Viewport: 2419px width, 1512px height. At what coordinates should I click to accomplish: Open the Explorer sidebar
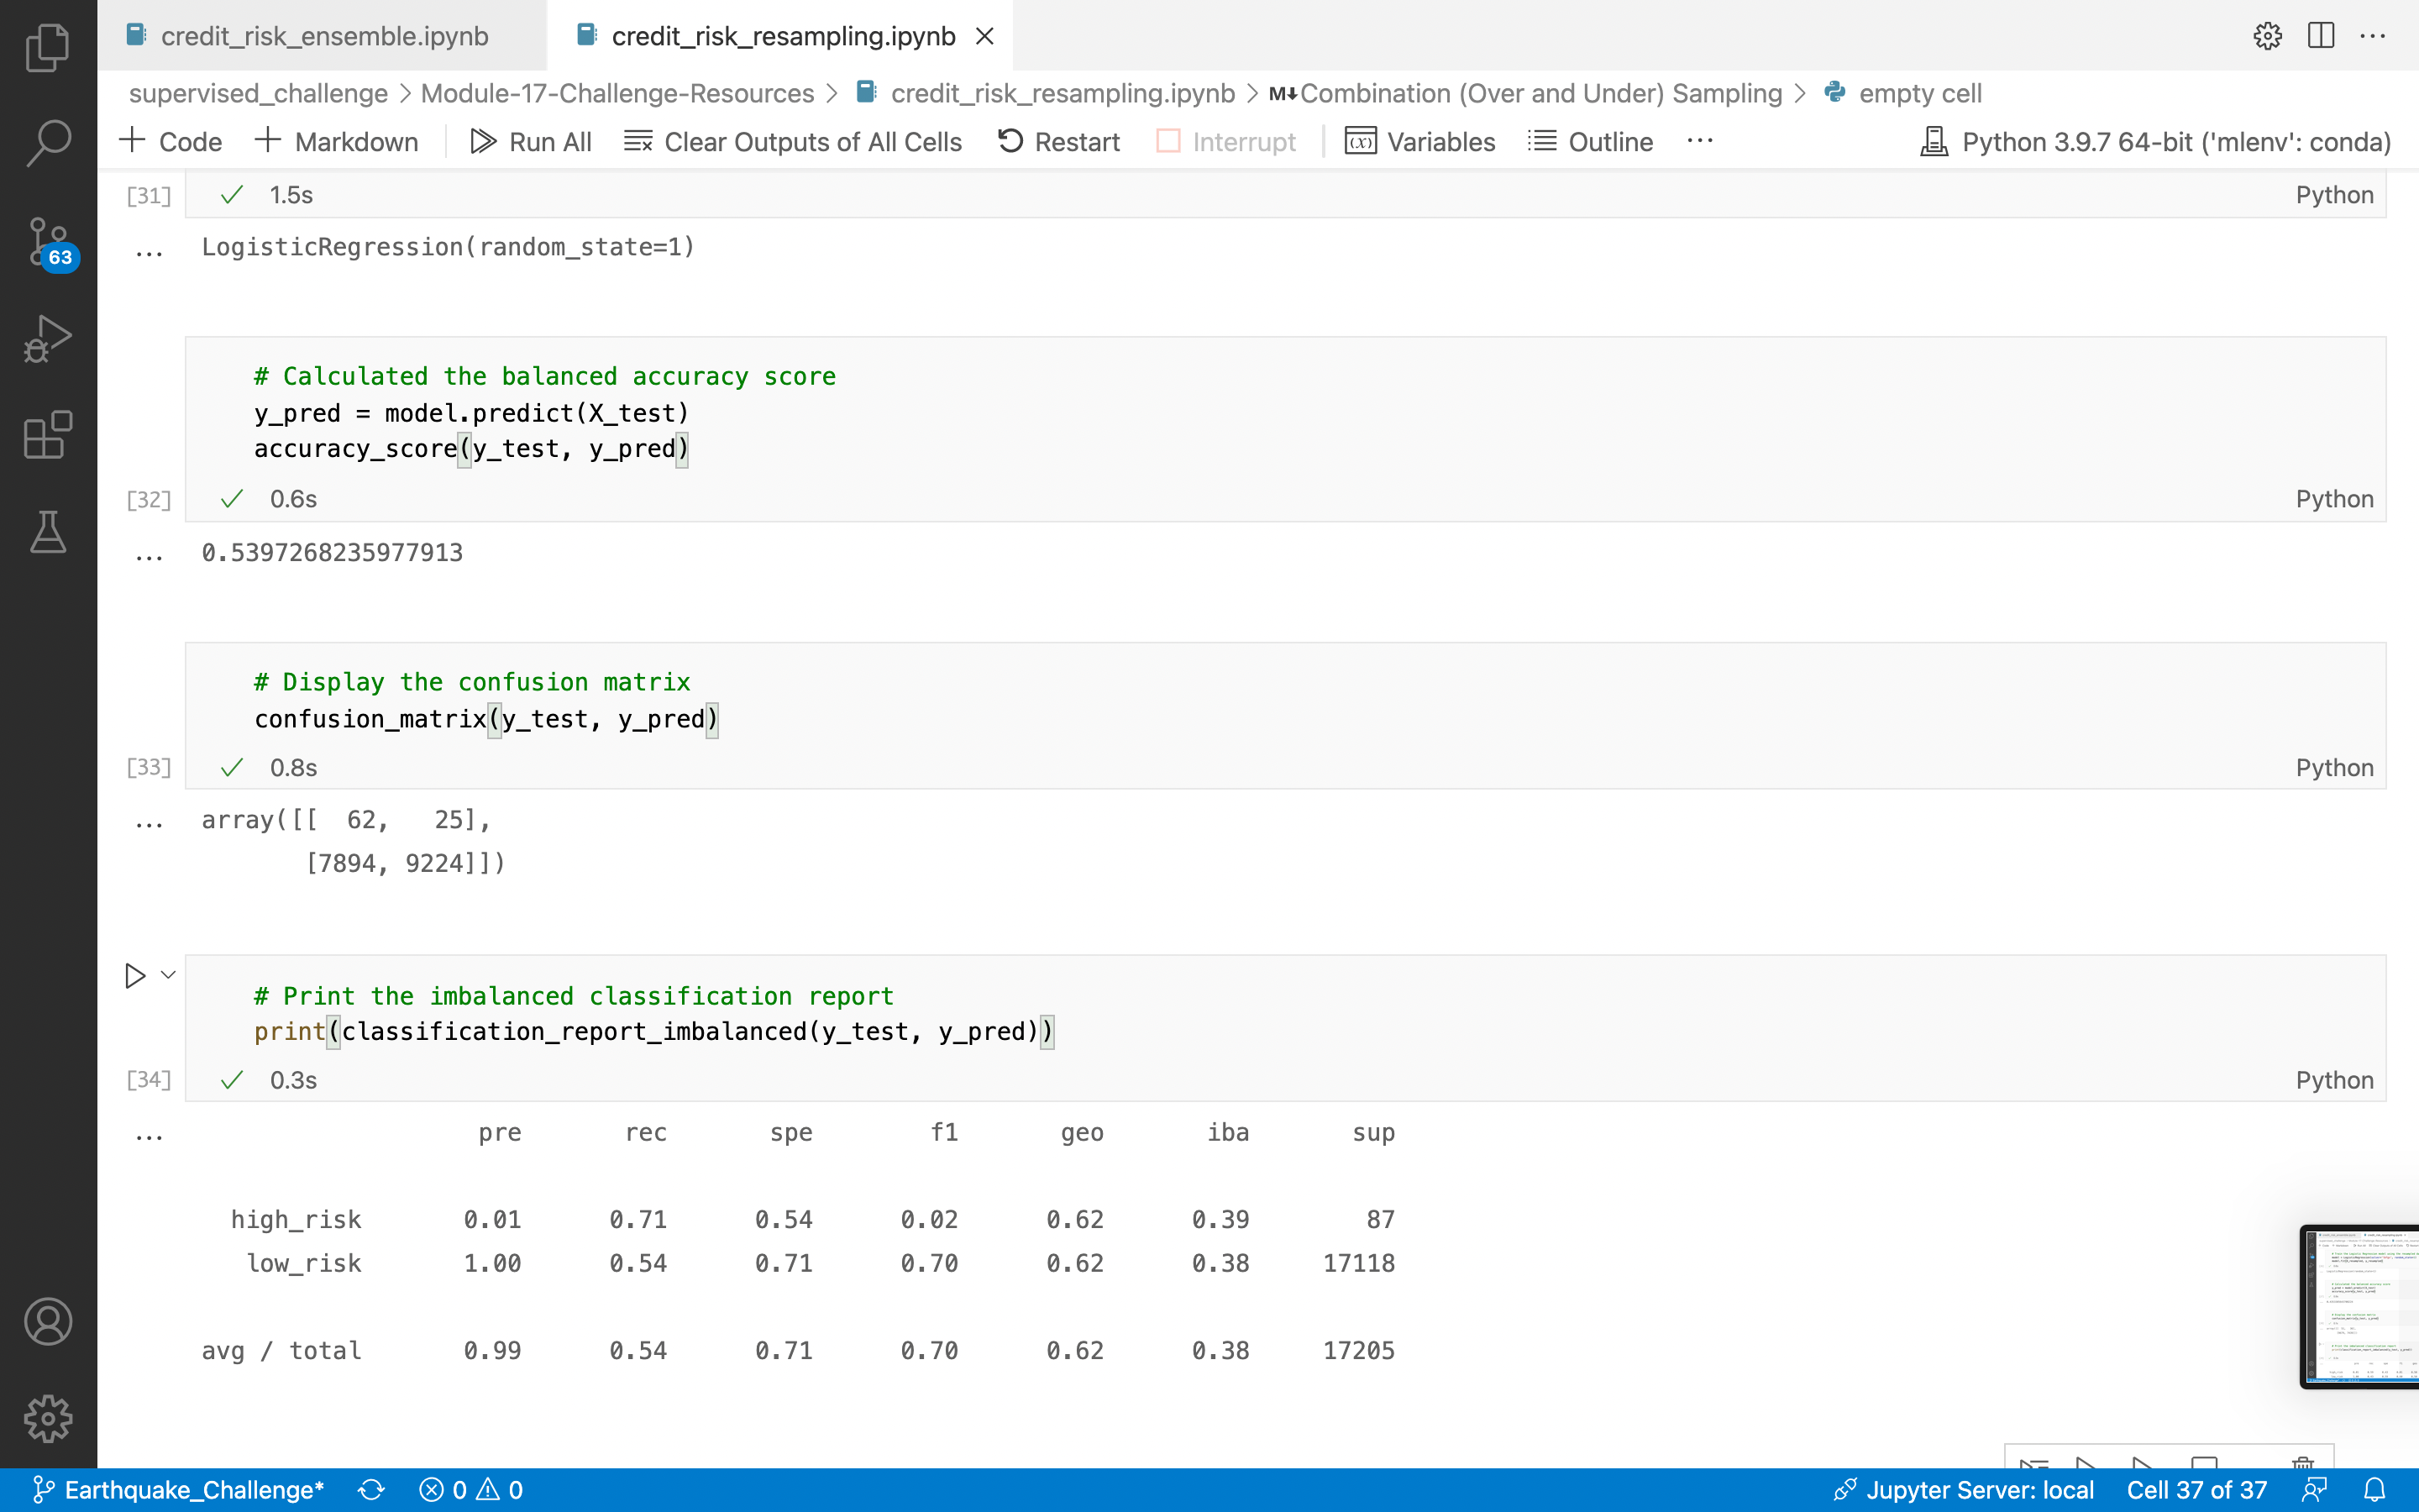pyautogui.click(x=47, y=47)
